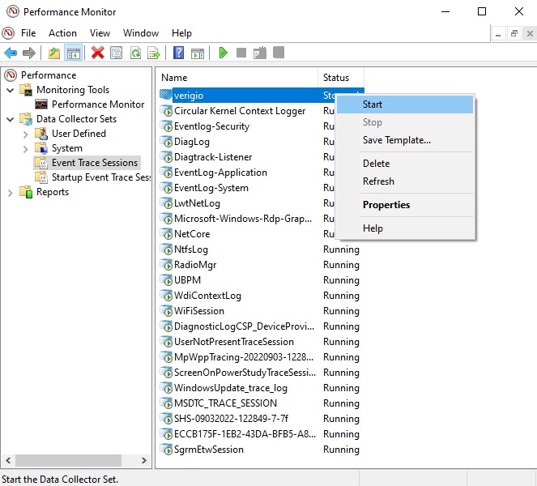The width and height of the screenshot is (537, 486).
Task: Click the Circular Kernel Context Logger icon
Action: tap(166, 111)
